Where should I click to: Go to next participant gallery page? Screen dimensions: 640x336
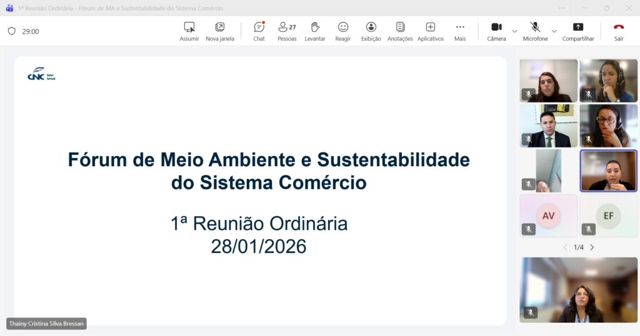(x=592, y=247)
